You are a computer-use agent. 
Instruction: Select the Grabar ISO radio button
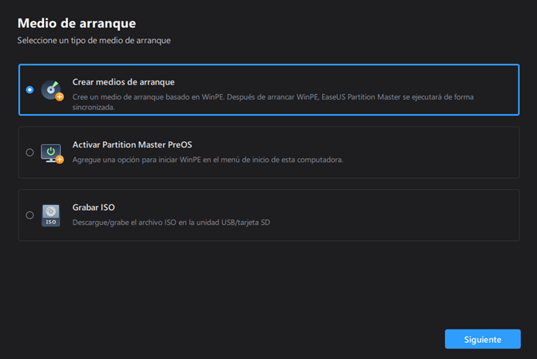tap(30, 215)
